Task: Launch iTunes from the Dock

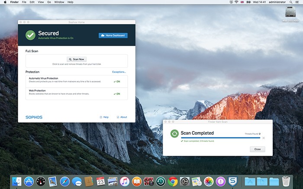Action: [x=125, y=182]
